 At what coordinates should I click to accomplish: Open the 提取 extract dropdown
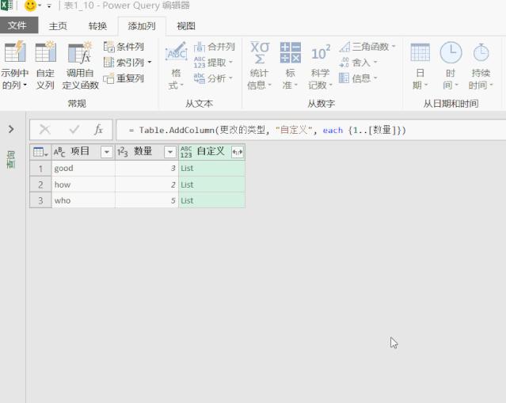(213, 63)
